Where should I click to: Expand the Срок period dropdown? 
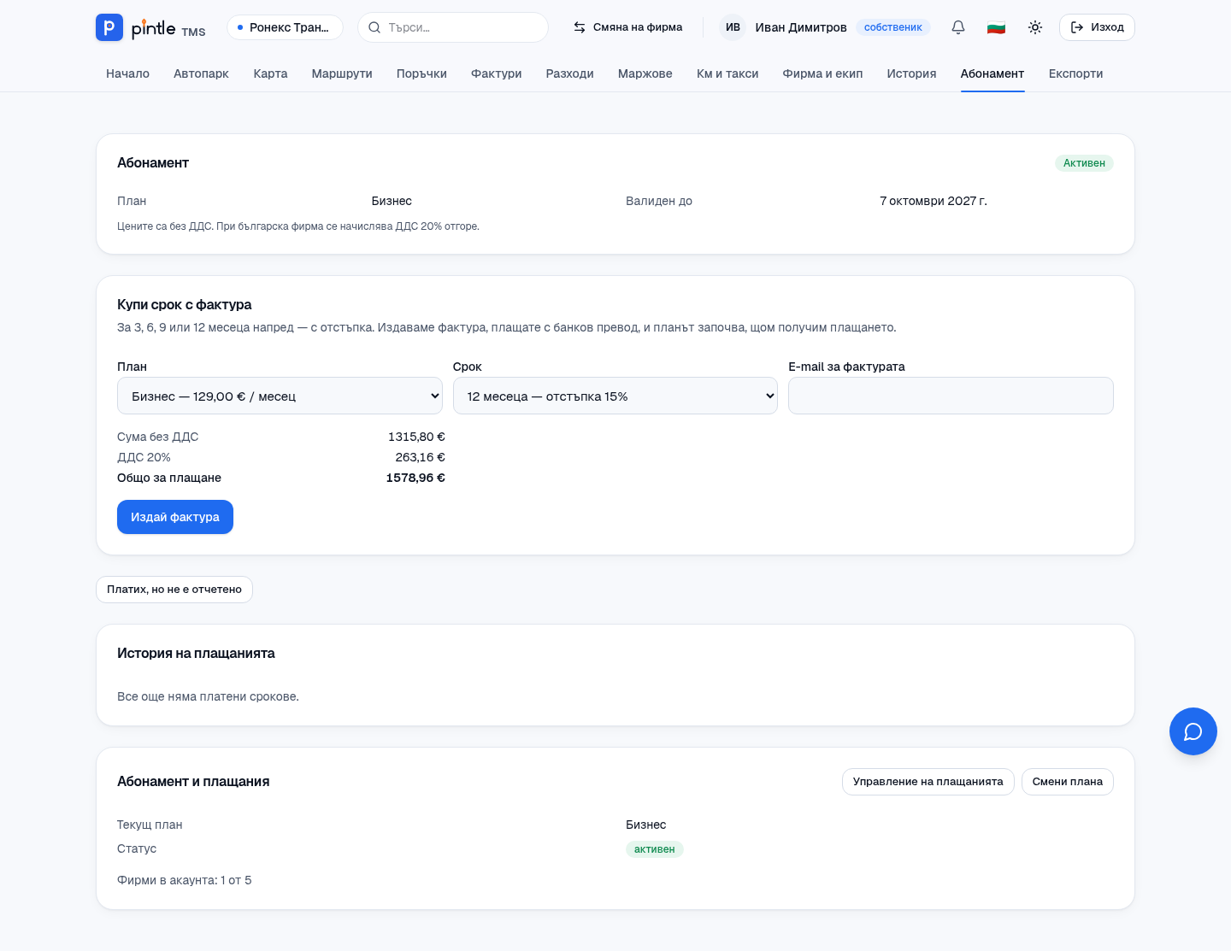coord(615,396)
